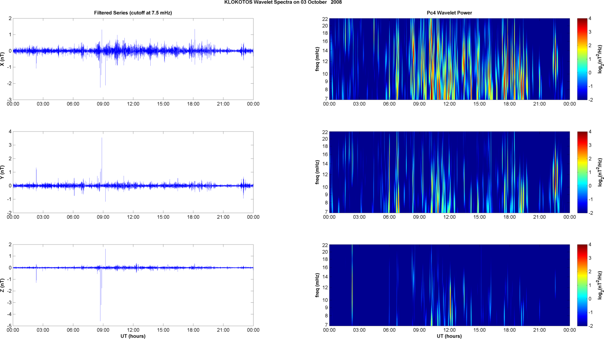Screen dimensions: 604x339
Task: Click the middle wavelet plot's colorbar
Action: click(582, 172)
